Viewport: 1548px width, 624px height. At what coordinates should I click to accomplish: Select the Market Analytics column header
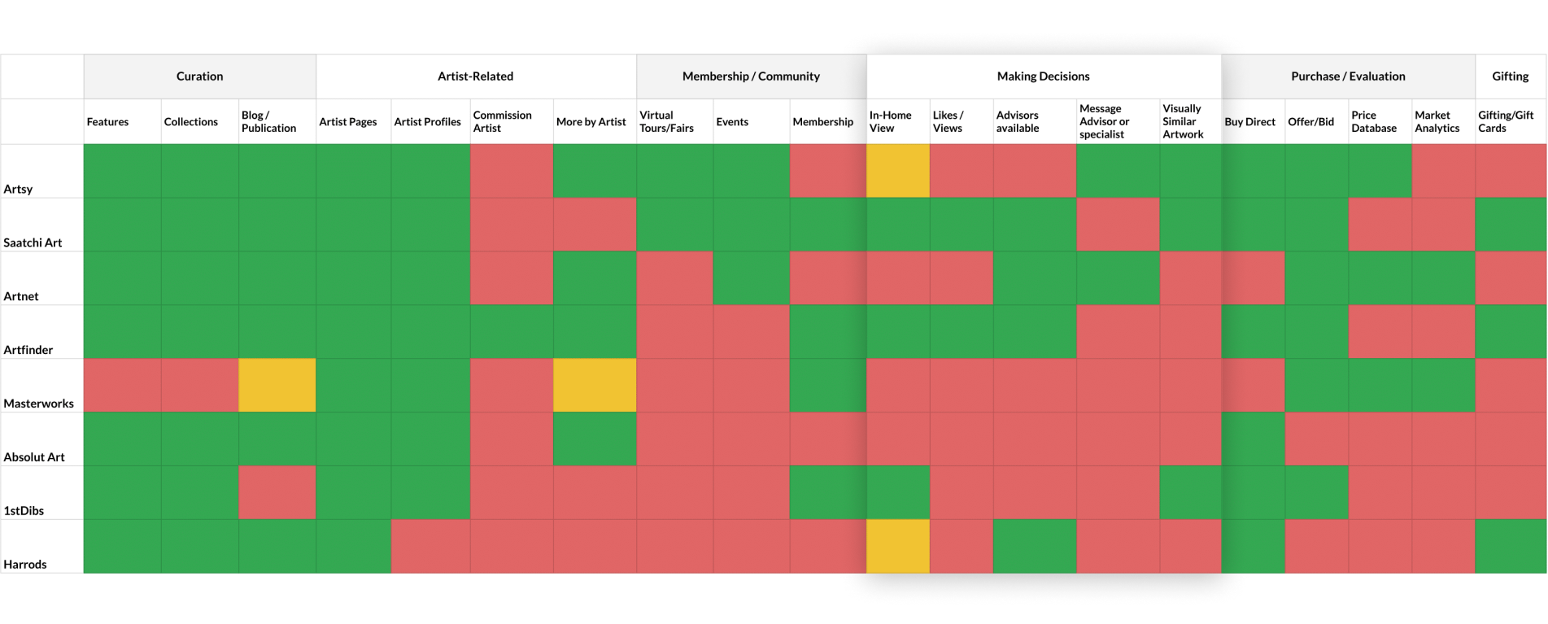coord(1444,122)
